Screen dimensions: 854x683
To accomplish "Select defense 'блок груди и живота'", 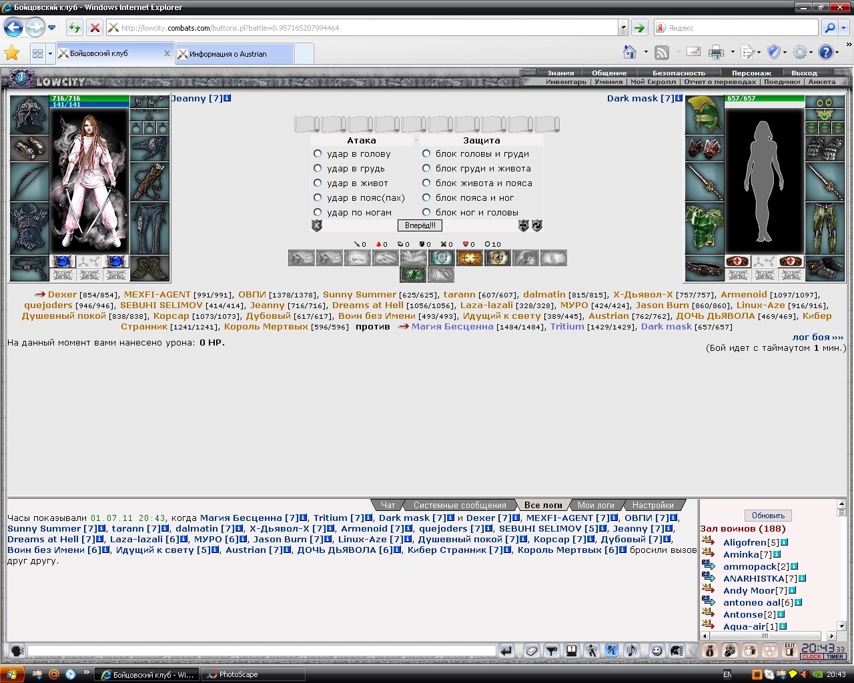I will [426, 168].
